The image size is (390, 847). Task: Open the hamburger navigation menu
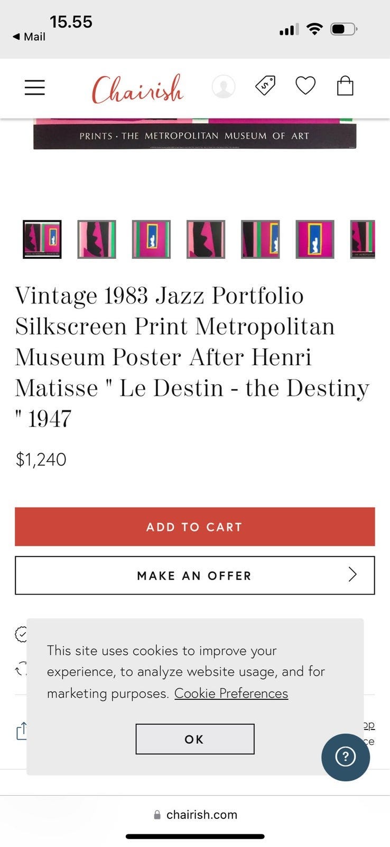tap(35, 87)
